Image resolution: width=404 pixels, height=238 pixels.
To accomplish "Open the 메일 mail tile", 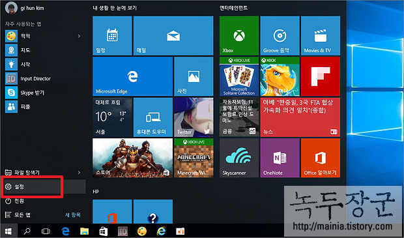I will point(173,36).
